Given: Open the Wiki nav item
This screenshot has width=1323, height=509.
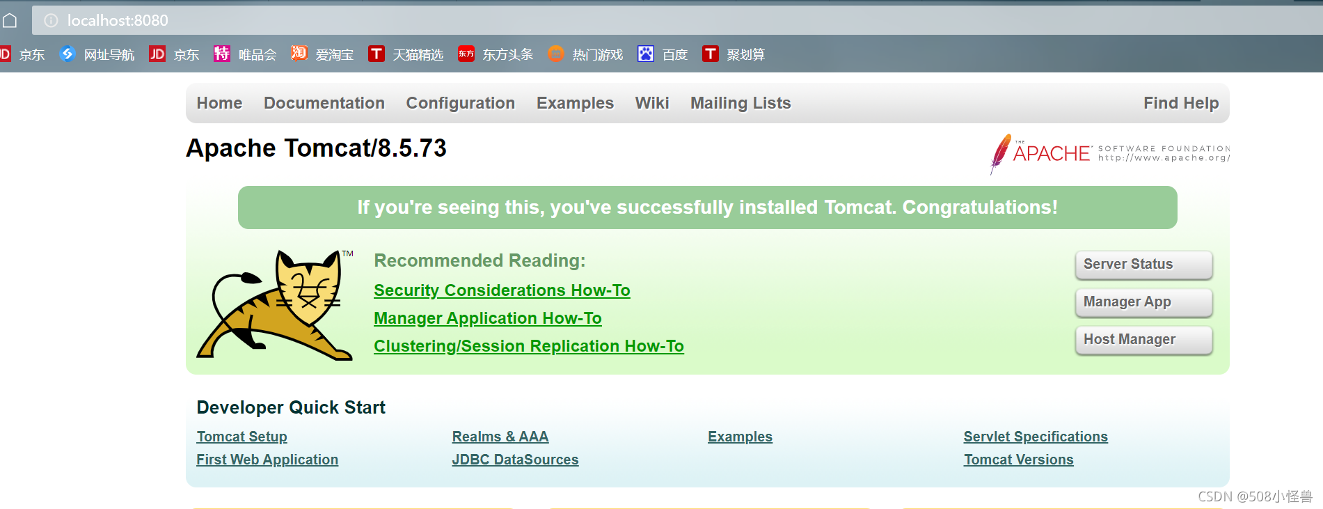Looking at the screenshot, I should click(x=652, y=103).
